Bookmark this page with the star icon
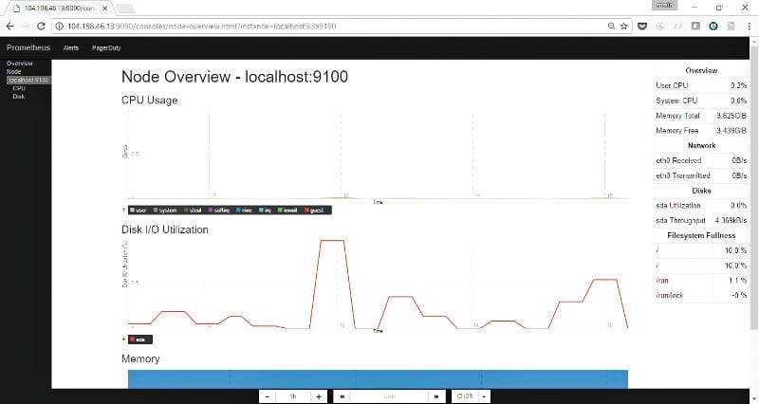The image size is (759, 404). tap(624, 27)
